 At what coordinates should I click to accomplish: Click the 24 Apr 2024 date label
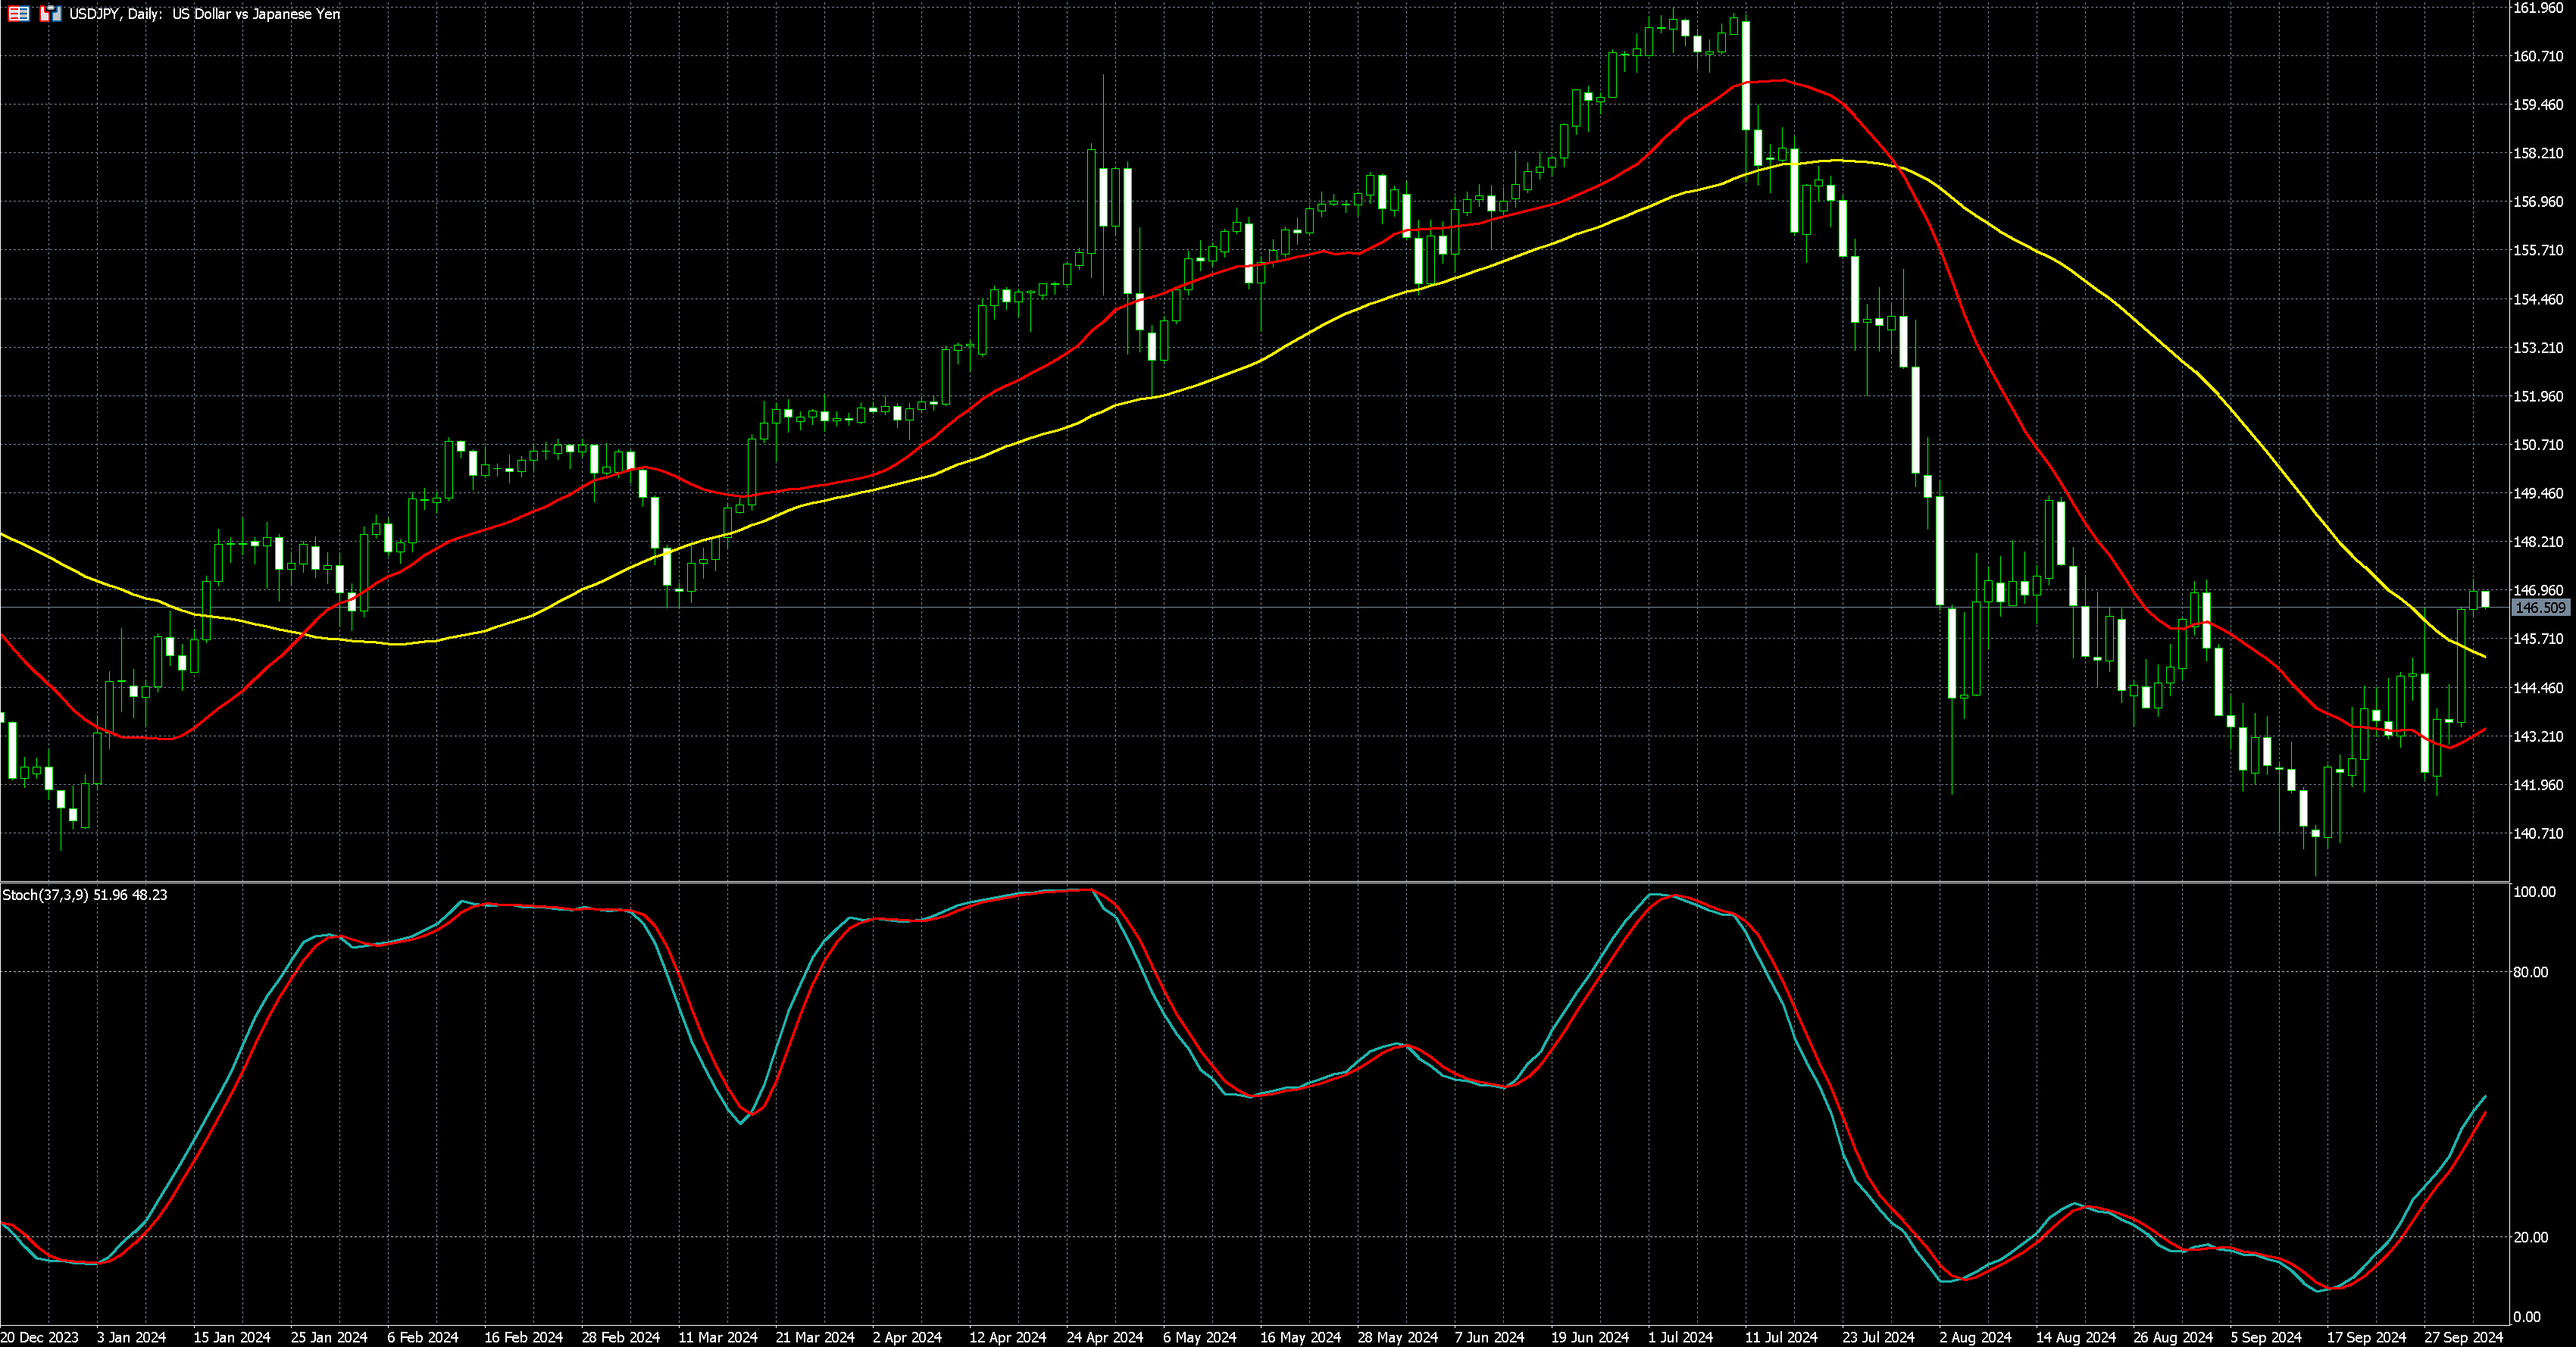pos(1104,1337)
